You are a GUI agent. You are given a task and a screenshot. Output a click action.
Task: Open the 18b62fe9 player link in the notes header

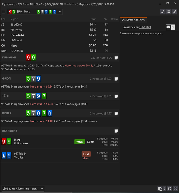pyautogui.click(x=145, y=27)
